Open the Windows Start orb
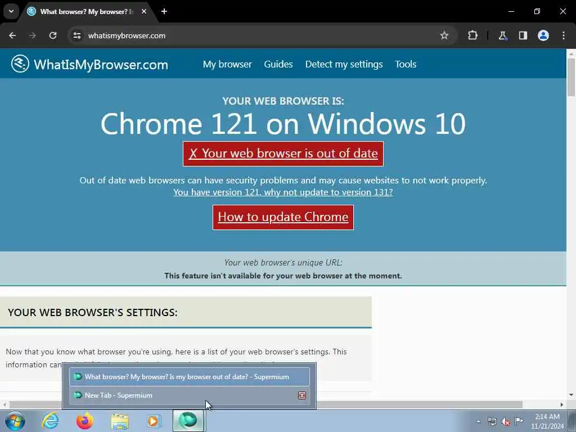Screen dimensions: 576x432 [15, 421]
